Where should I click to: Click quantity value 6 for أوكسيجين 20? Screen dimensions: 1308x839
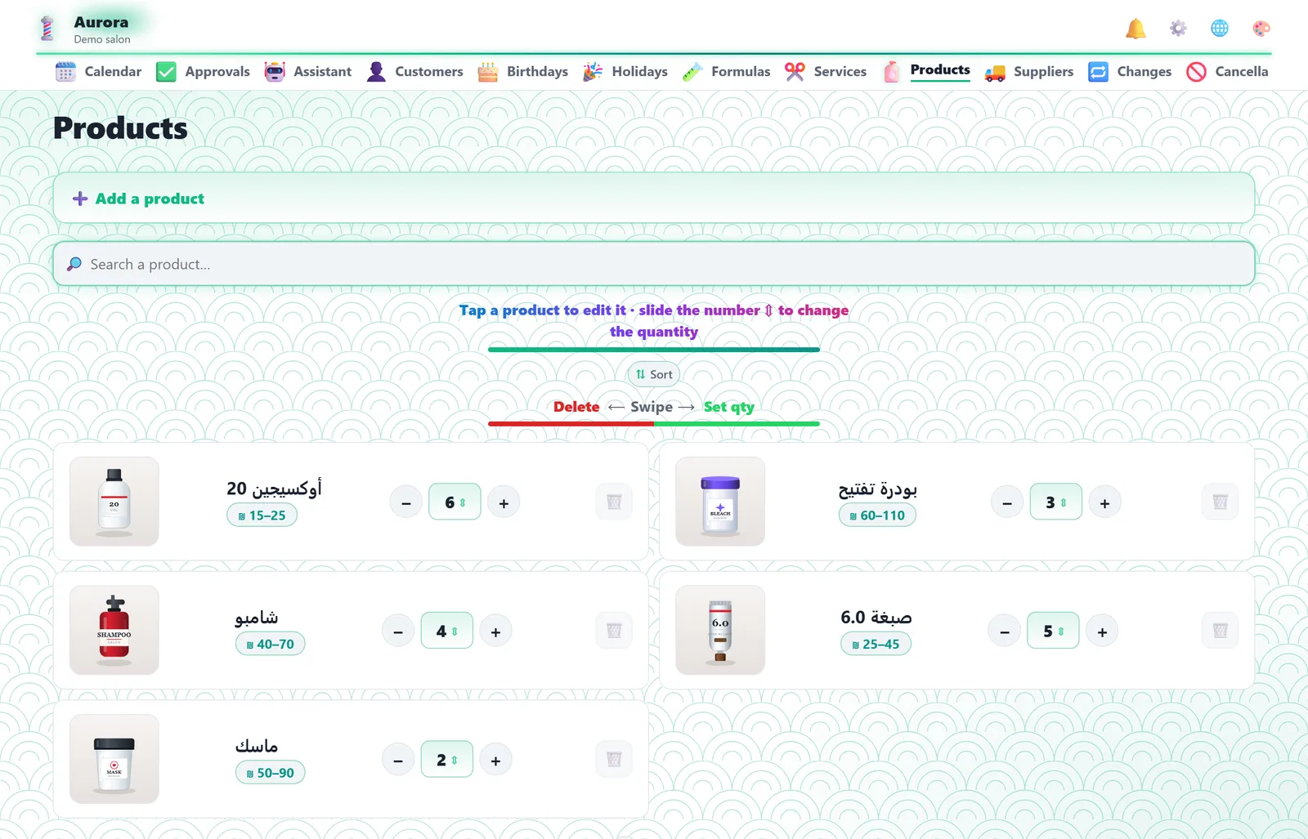click(455, 502)
